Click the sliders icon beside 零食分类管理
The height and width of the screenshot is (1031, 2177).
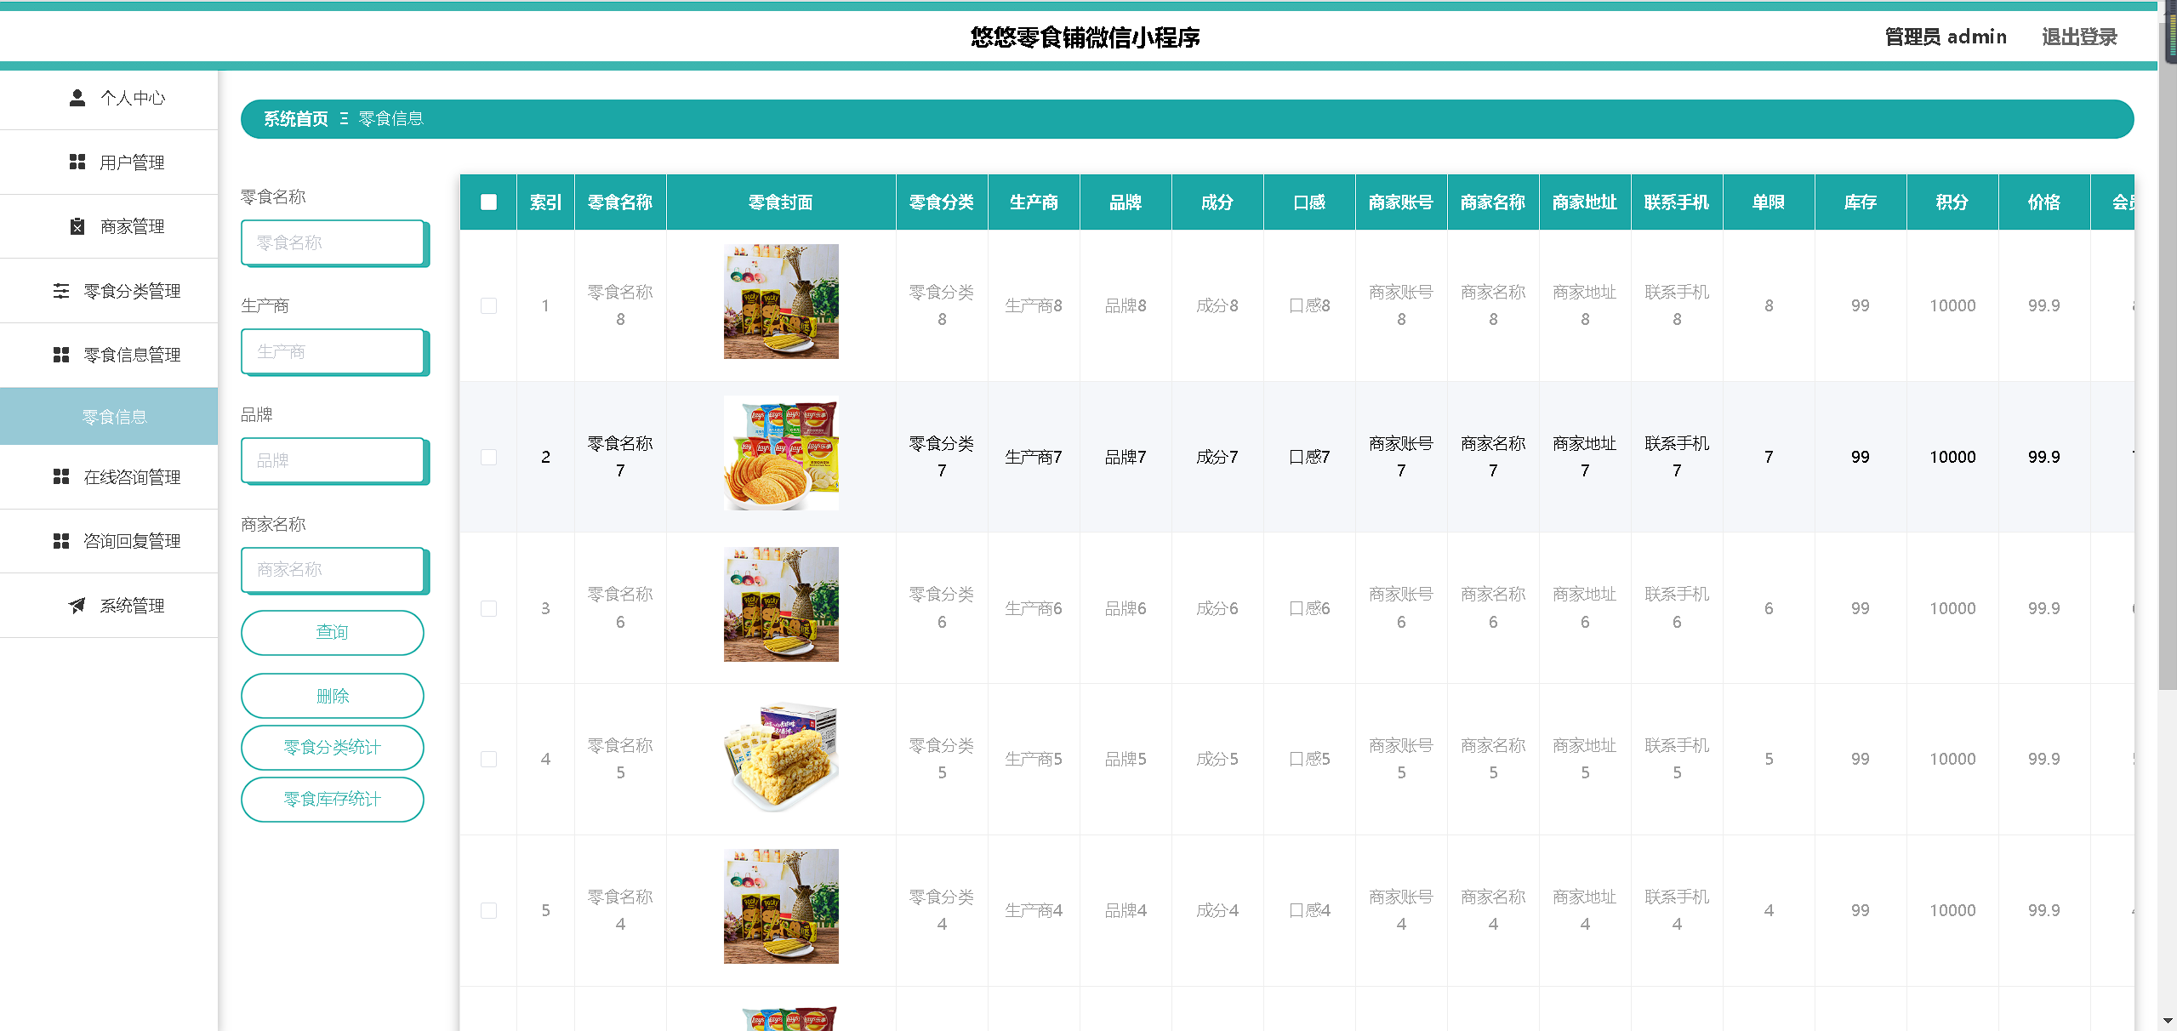pos(61,291)
